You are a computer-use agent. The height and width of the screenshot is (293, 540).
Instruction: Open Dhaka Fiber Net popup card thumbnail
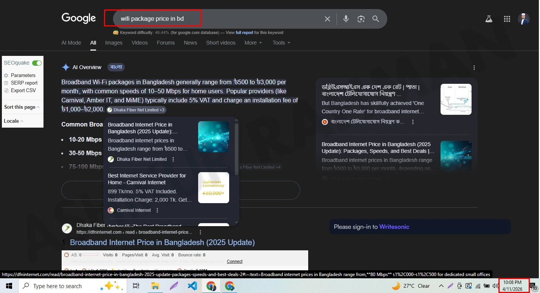point(214,137)
